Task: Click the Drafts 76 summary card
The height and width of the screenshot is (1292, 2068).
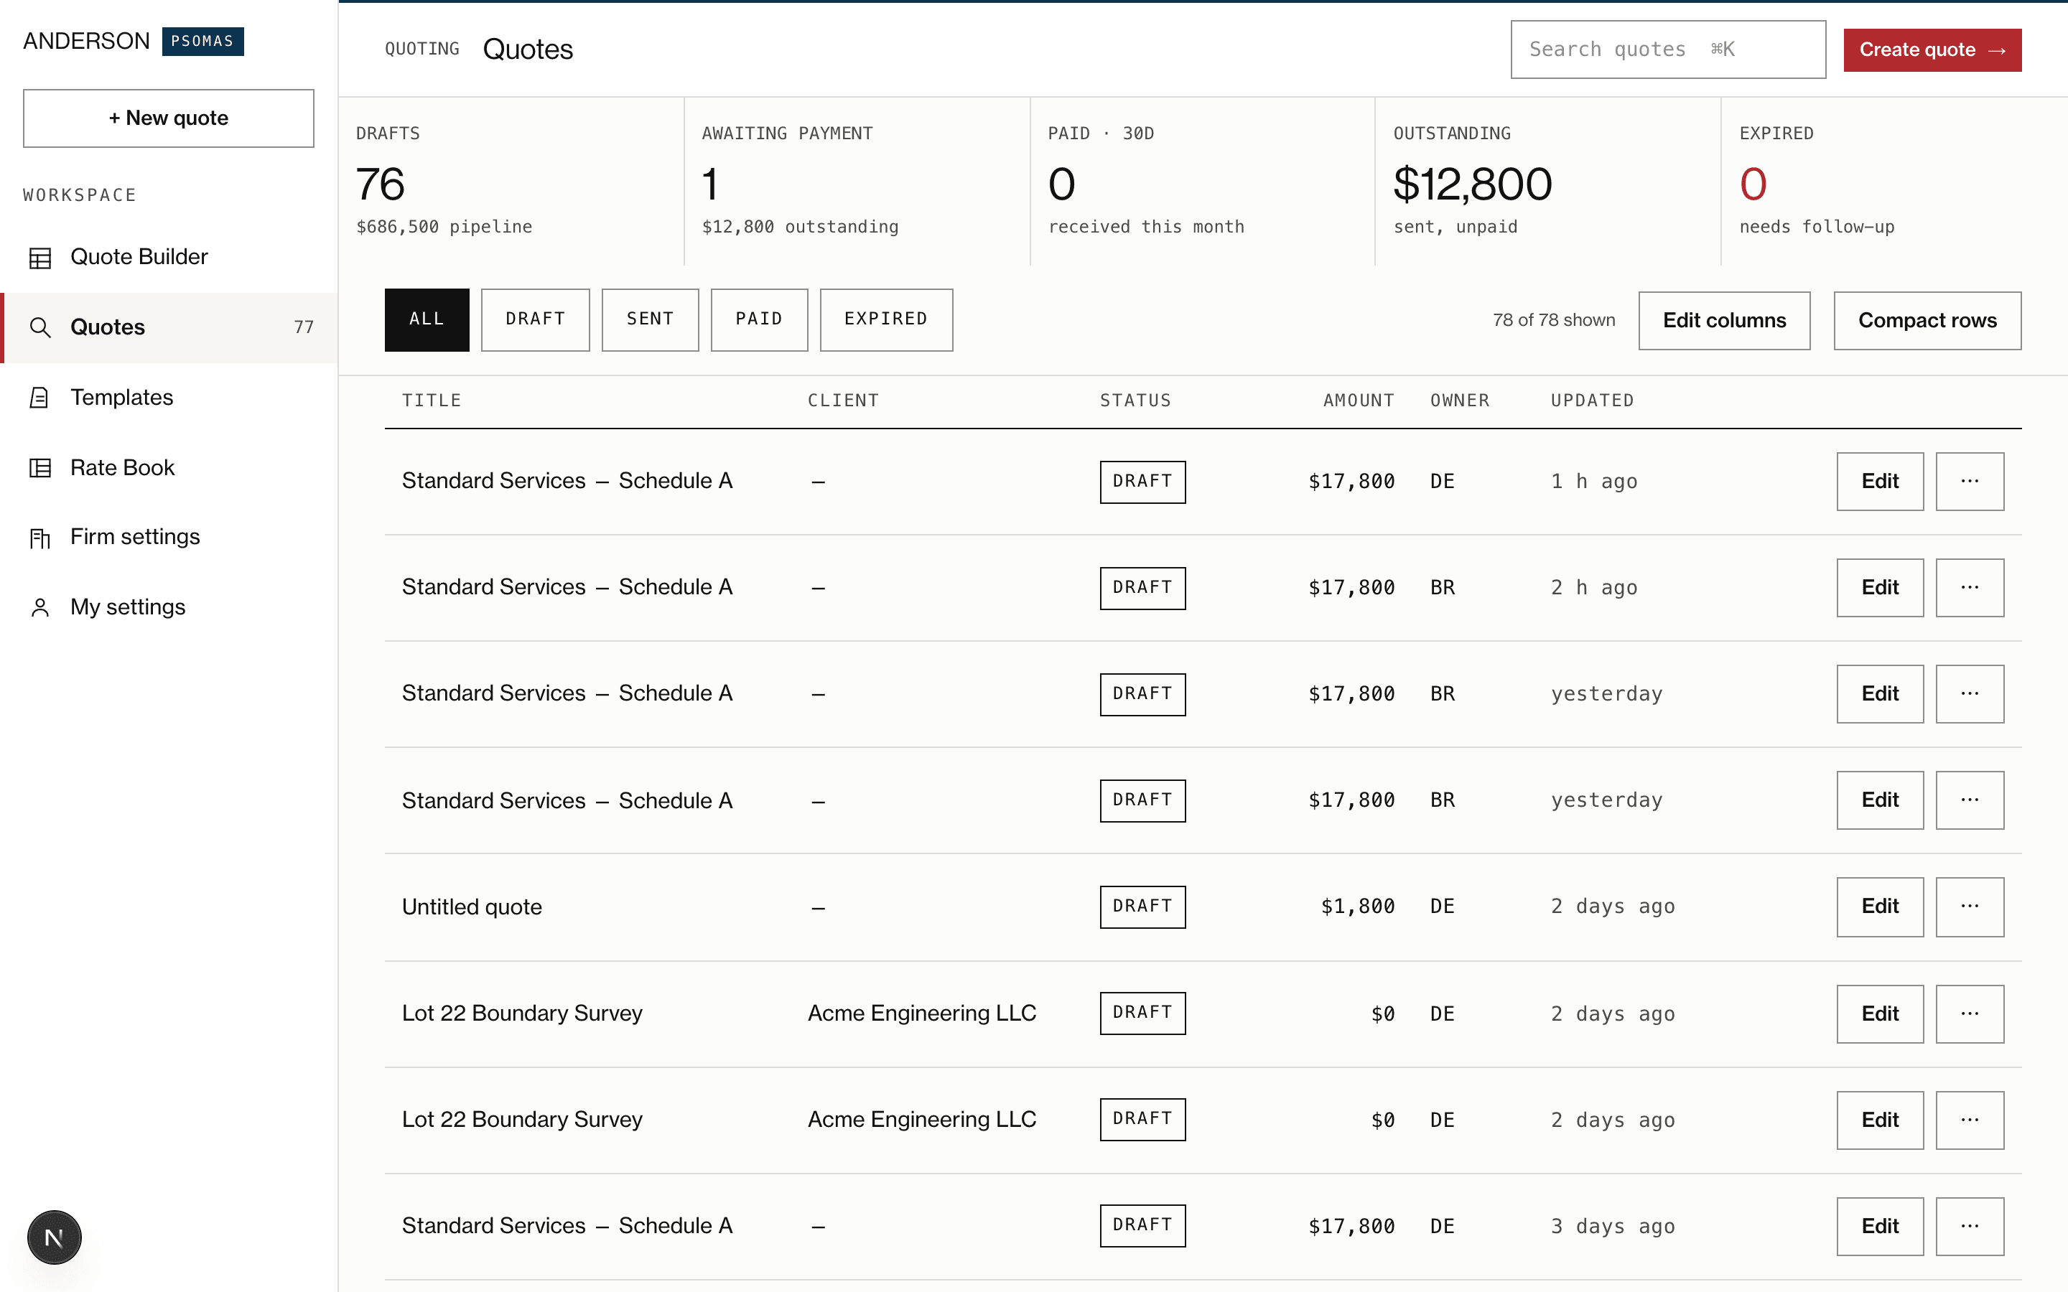Action: pyautogui.click(x=511, y=181)
